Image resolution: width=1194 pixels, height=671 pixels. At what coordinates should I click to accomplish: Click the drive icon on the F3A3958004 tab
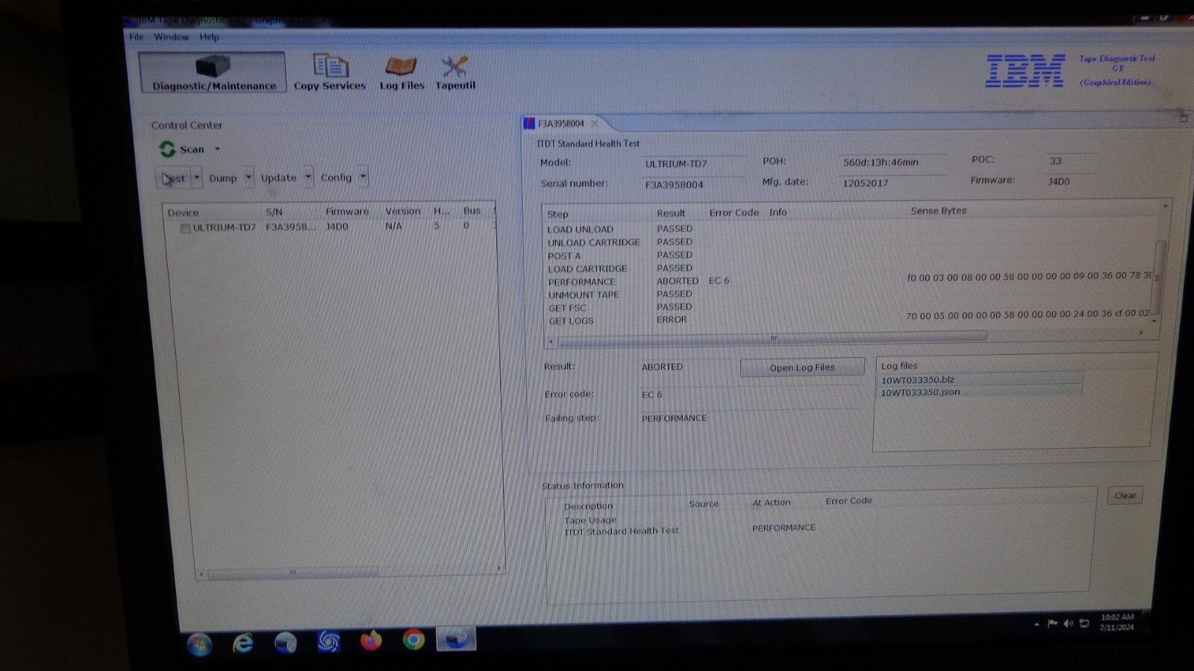(529, 124)
